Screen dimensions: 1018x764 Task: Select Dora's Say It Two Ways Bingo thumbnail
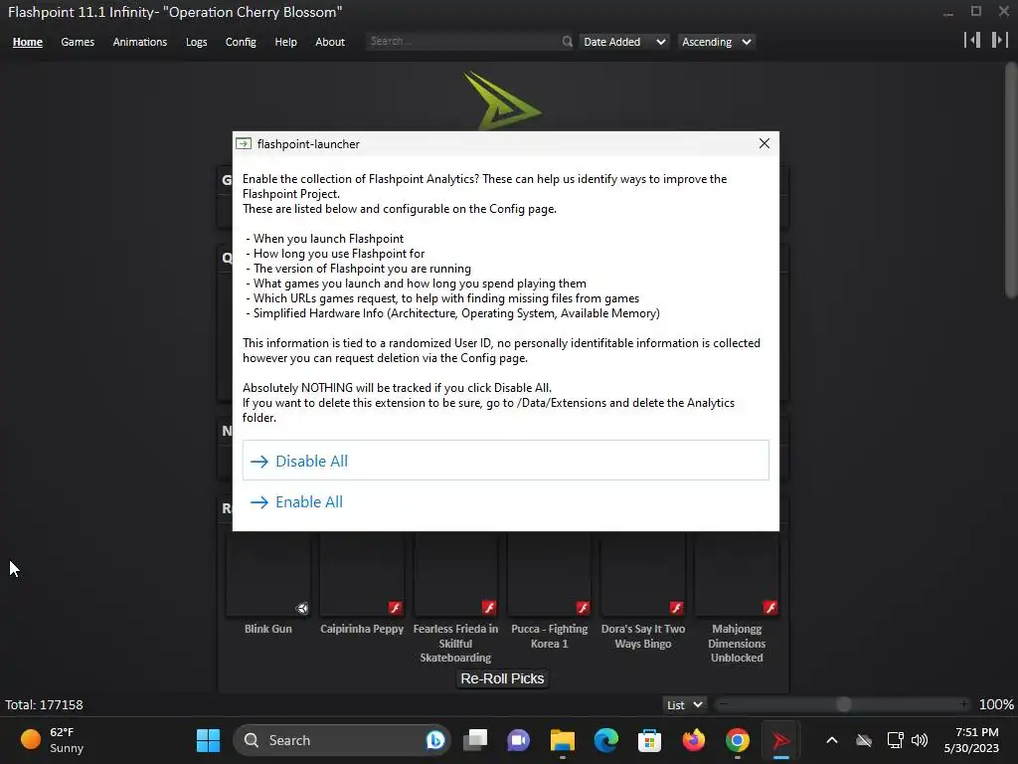pyautogui.click(x=643, y=574)
